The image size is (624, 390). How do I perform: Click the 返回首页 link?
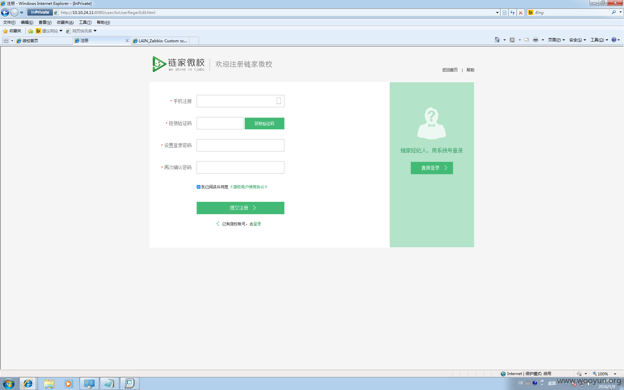pyautogui.click(x=450, y=70)
